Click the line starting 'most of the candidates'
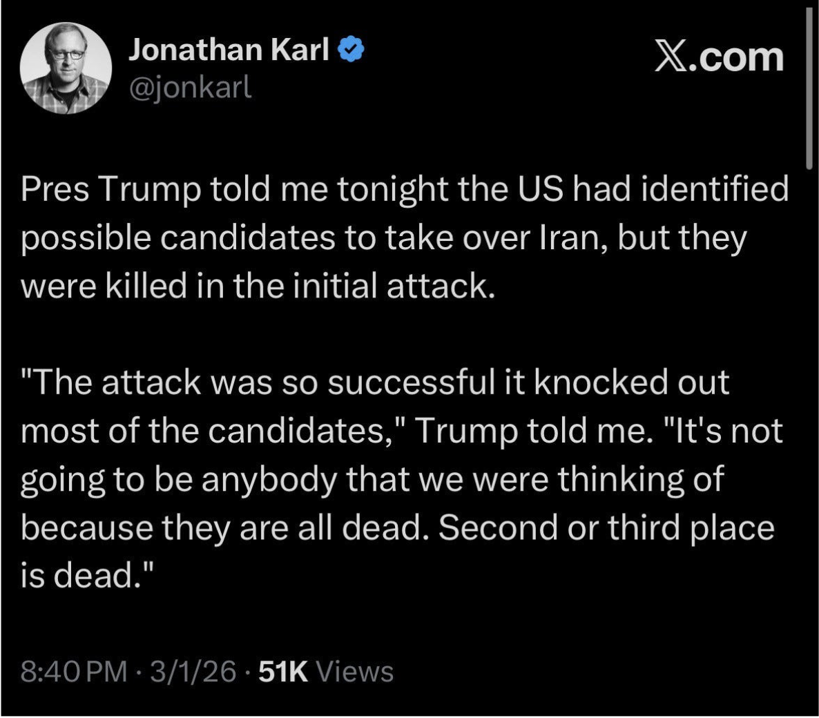Screen dimensions: 819x718 [401, 431]
